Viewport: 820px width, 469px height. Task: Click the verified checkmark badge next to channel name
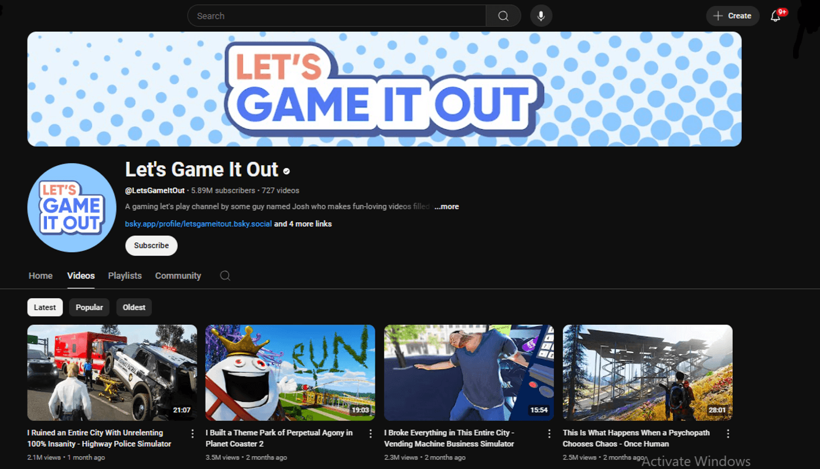(x=286, y=171)
